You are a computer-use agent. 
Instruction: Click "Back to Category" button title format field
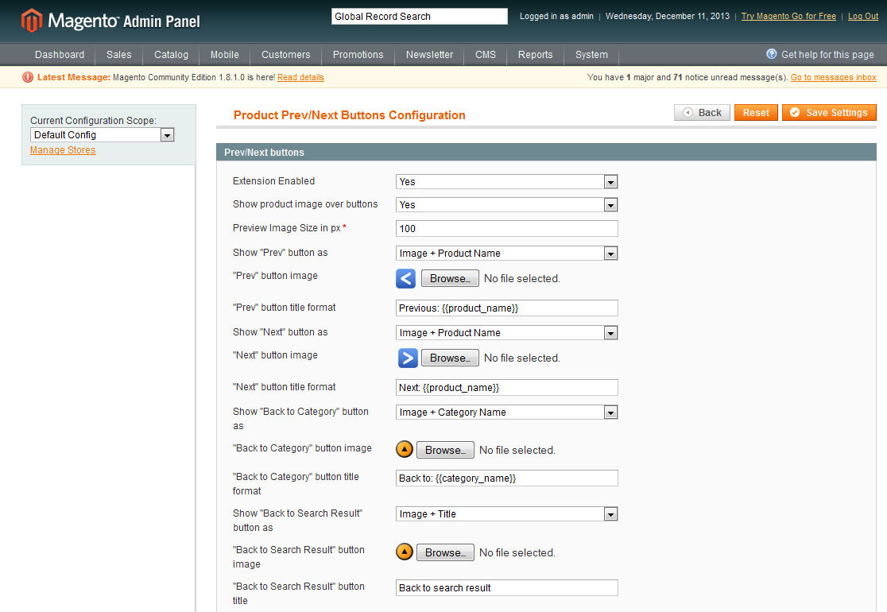[506, 478]
